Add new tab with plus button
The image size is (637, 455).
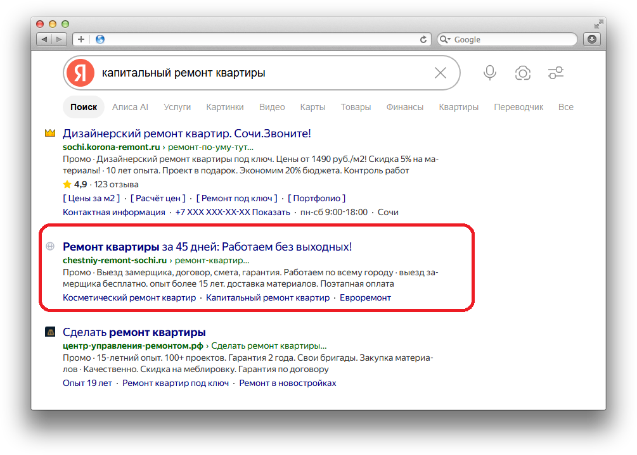81,39
